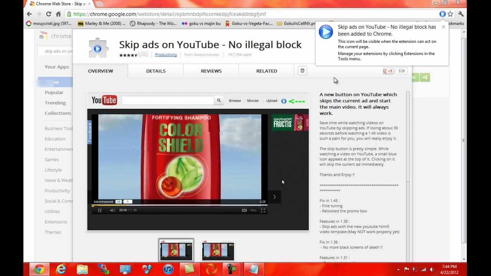491x276 pixels.
Task: Click the Google +1 button
Action: click(388, 71)
